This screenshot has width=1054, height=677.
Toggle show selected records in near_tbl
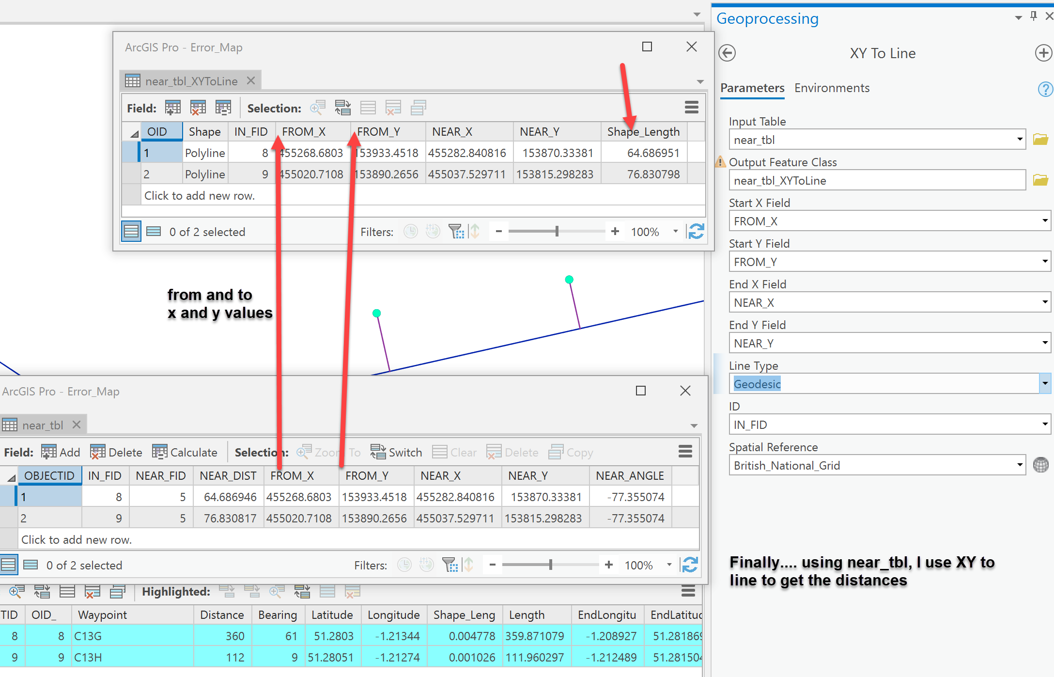(31, 565)
